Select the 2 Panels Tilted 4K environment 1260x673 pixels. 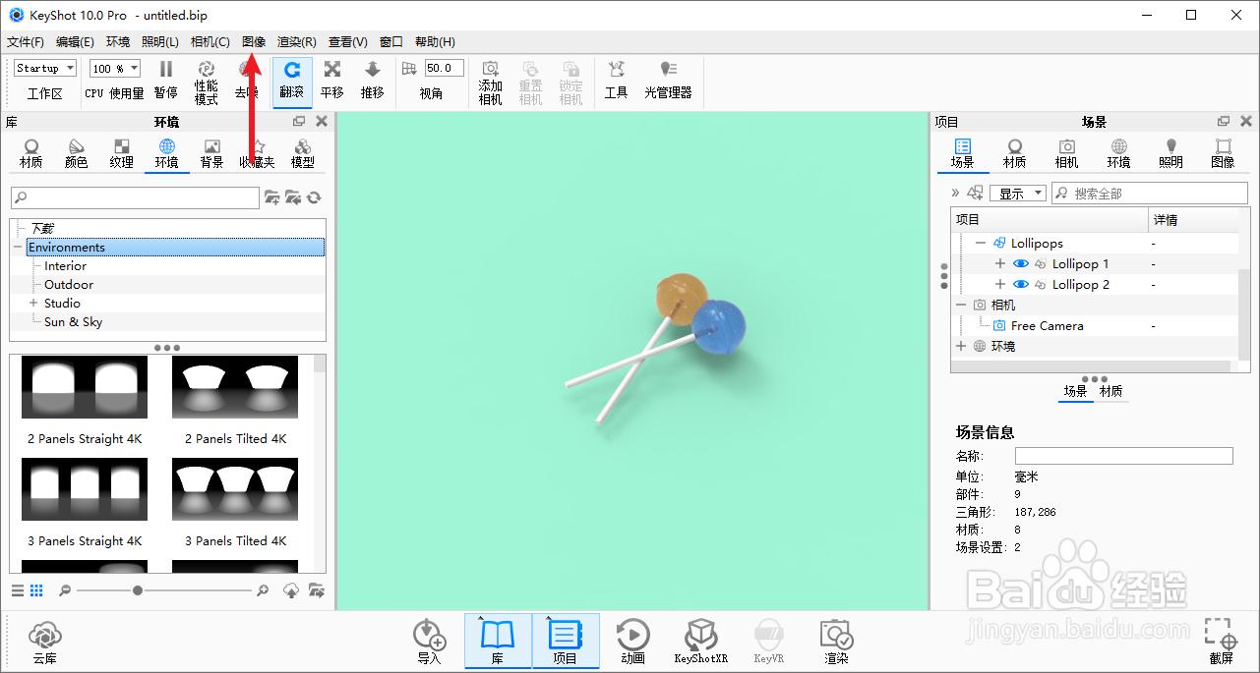click(x=235, y=402)
